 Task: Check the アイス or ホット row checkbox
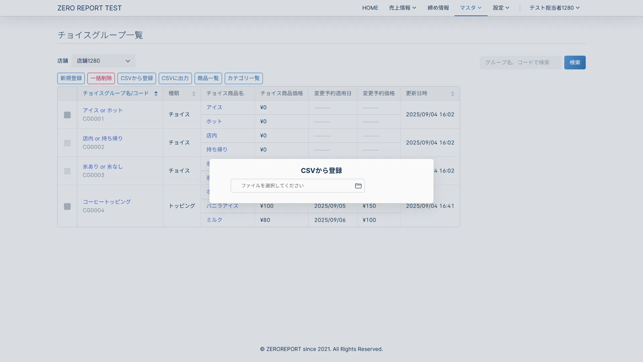tap(67, 115)
